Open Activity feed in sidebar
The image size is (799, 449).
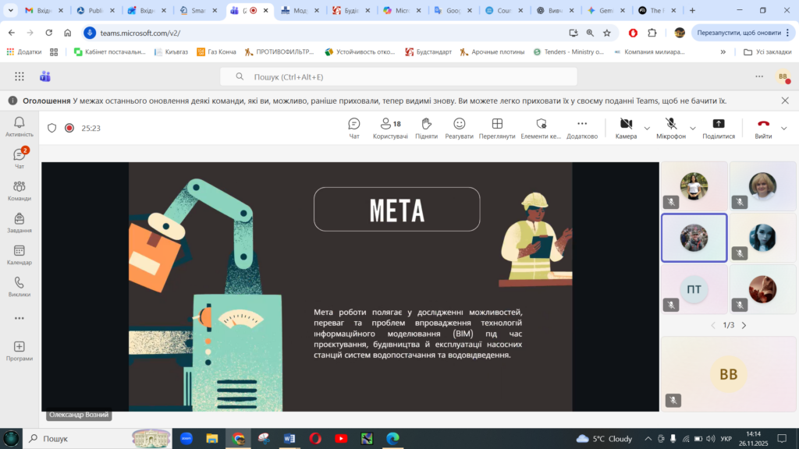[20, 126]
